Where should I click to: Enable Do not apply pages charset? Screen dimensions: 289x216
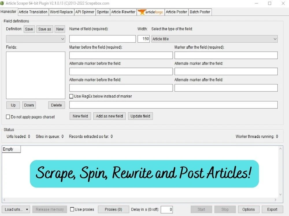[x=8, y=117]
